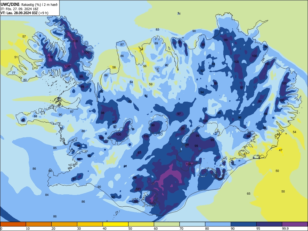Image resolution: width=308 pixels, height=231 pixels.
Task: Click the humidity value '65' off the south coast
Action: tap(249, 194)
